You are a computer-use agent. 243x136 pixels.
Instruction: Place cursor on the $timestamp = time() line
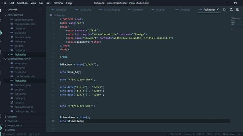[75, 117]
